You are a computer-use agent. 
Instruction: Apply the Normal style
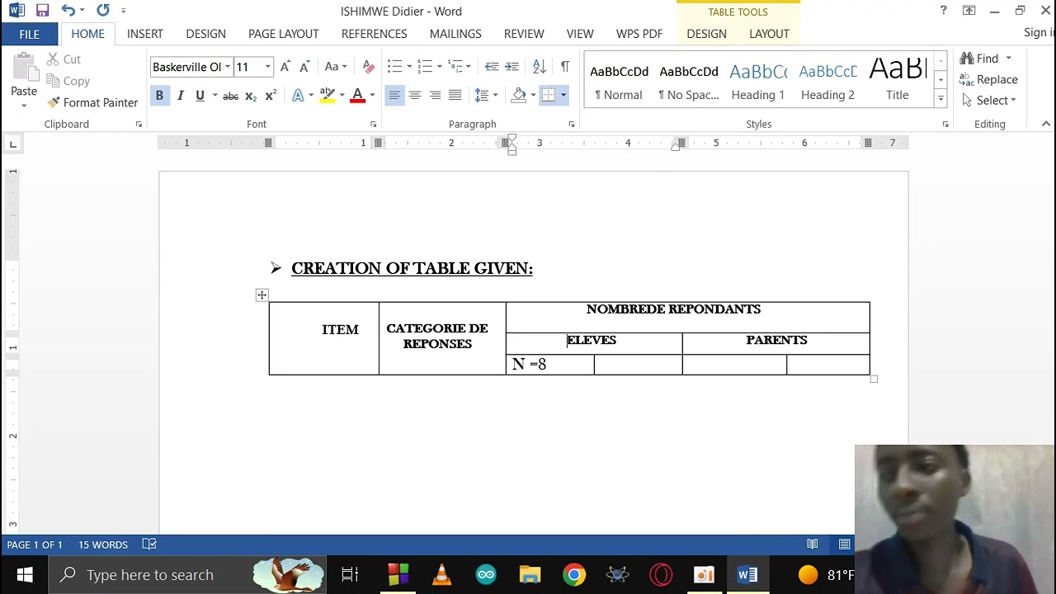[619, 80]
